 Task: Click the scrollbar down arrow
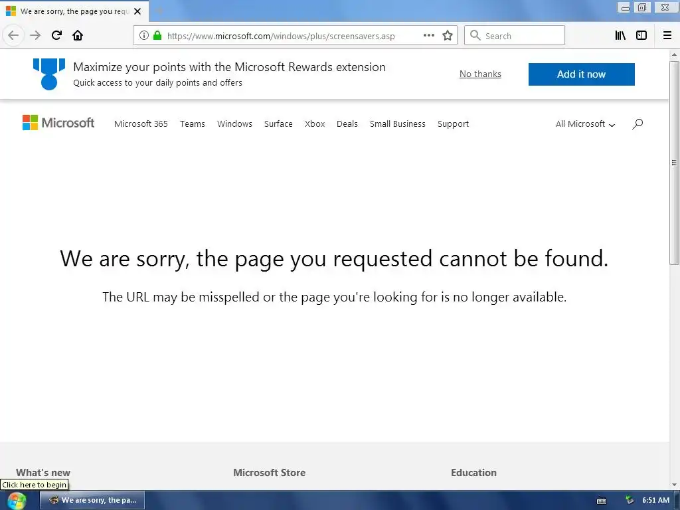click(x=674, y=485)
